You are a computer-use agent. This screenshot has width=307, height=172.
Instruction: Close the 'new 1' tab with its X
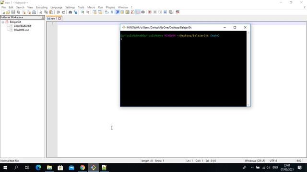(x=59, y=19)
